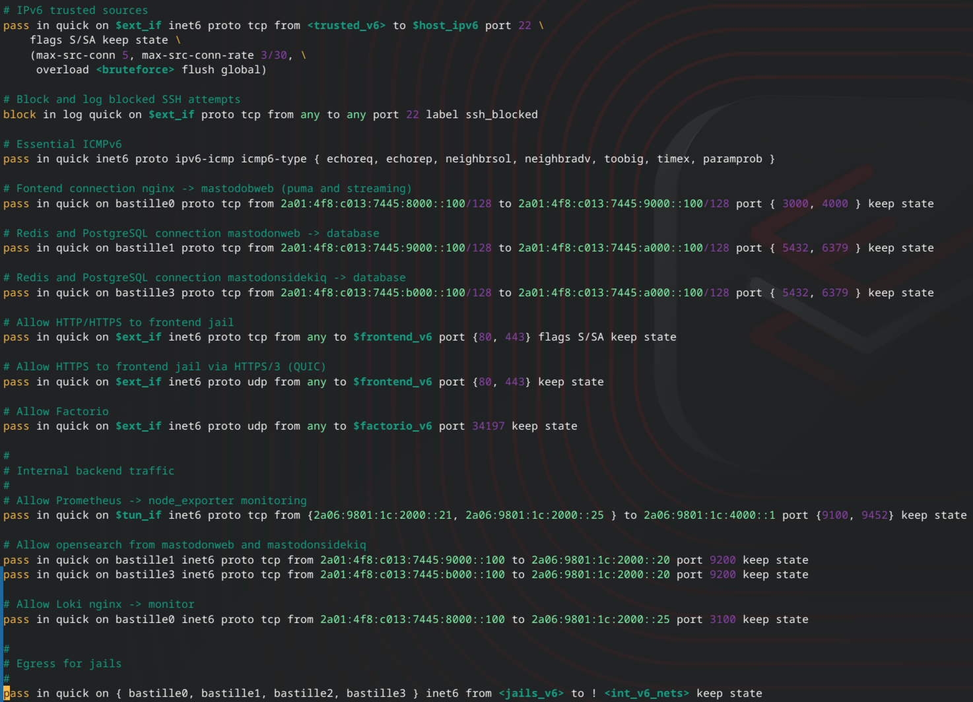
Task: Click the block keyword in SSH rule
Action: (19, 115)
